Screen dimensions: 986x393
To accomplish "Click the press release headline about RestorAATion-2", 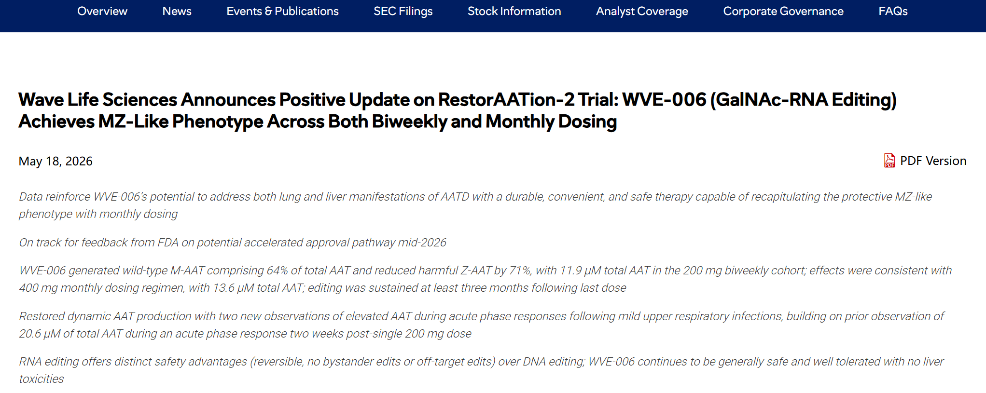I will tap(458, 110).
